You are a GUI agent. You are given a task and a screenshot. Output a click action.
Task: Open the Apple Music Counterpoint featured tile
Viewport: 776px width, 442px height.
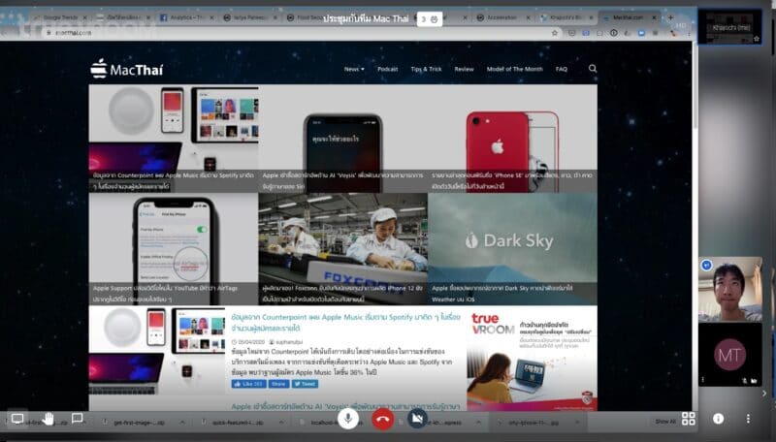tap(174, 139)
